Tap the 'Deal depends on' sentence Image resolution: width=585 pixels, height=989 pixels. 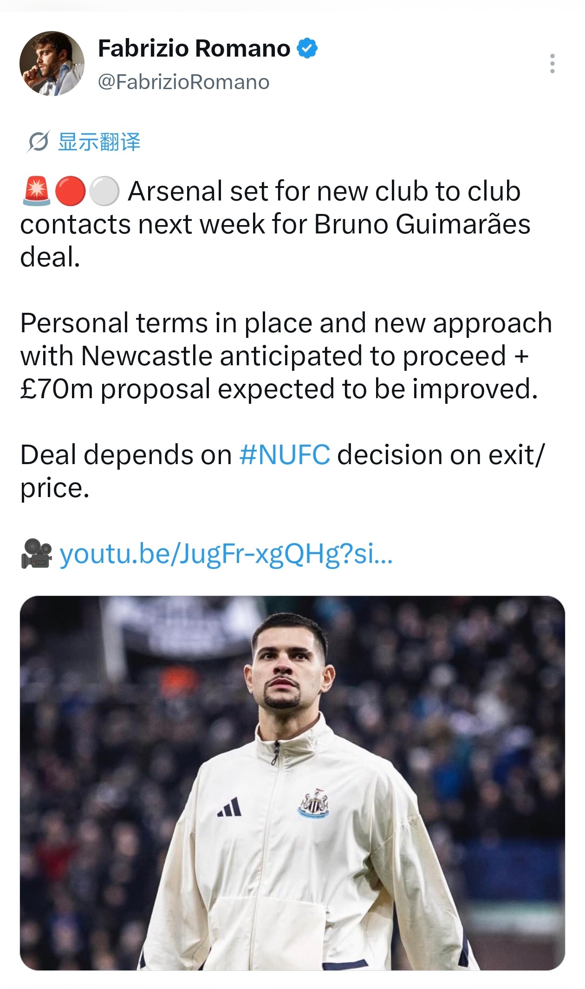pos(282,471)
